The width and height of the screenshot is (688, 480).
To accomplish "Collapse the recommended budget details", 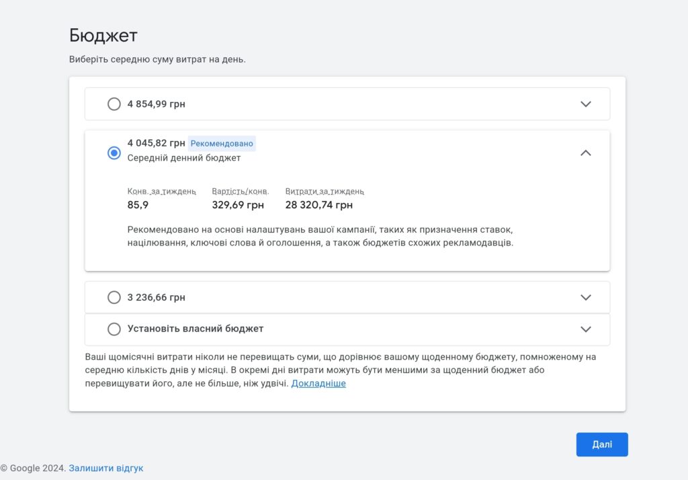I will (x=585, y=153).
